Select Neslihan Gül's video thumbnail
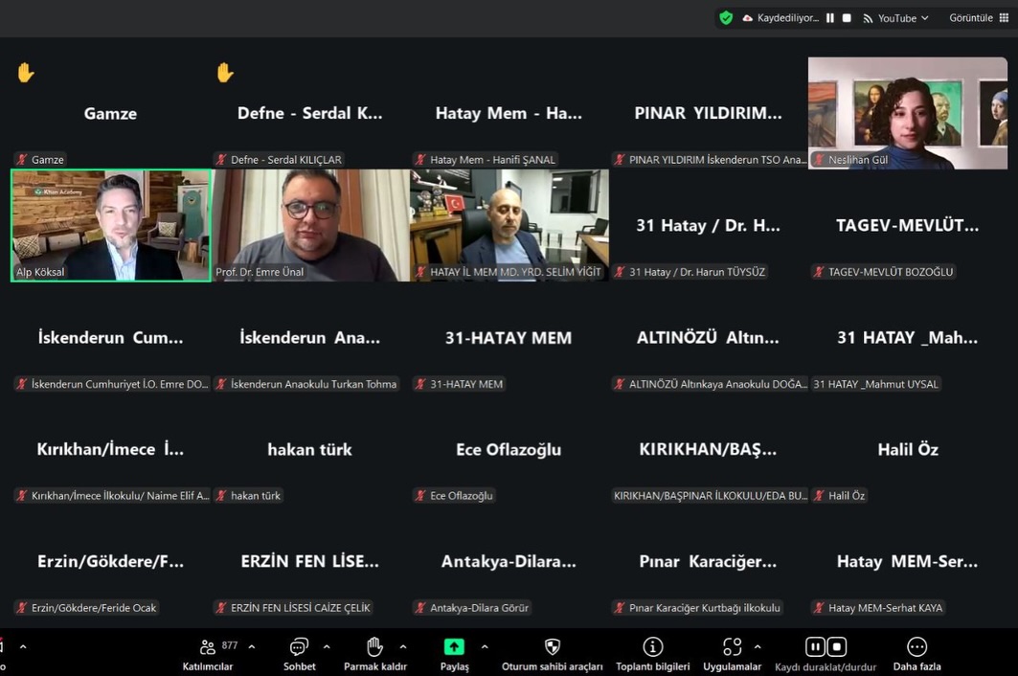 (x=907, y=112)
